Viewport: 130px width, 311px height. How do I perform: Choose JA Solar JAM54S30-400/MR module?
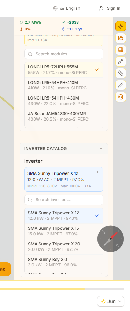[x=64, y=116]
